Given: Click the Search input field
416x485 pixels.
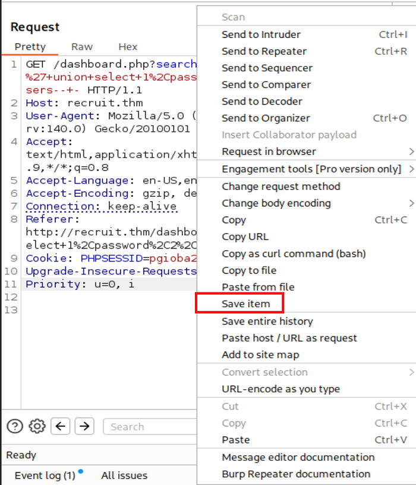Looking at the screenshot, I should click(150, 427).
